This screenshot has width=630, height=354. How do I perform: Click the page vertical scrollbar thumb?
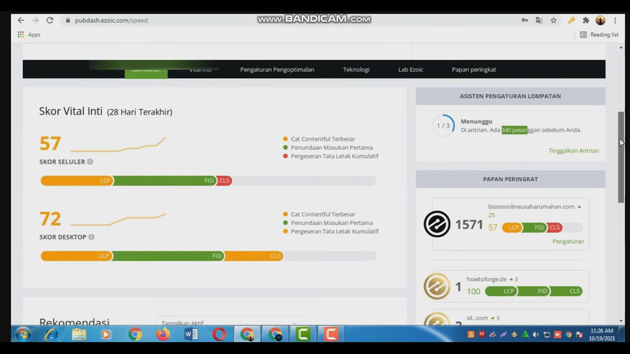pyautogui.click(x=621, y=157)
